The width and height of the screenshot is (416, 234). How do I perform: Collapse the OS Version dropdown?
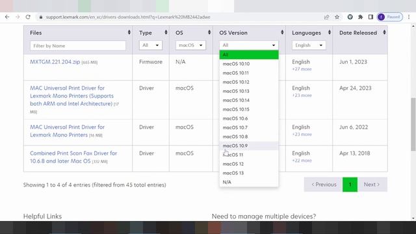pos(249,45)
